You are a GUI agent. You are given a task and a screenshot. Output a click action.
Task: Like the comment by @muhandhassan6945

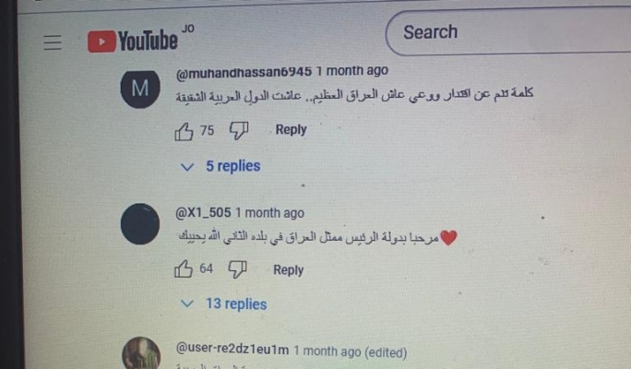point(184,131)
